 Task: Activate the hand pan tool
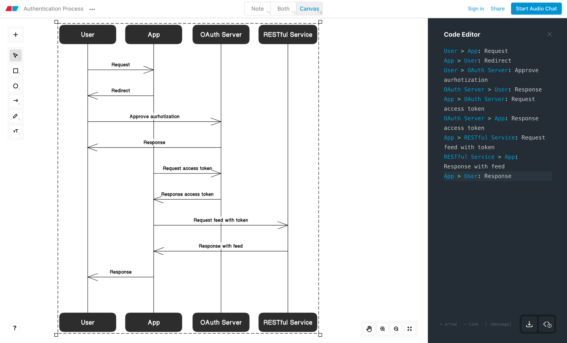tap(369, 329)
